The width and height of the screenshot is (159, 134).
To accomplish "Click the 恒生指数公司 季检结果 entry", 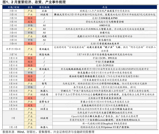I will coord(105,73).
